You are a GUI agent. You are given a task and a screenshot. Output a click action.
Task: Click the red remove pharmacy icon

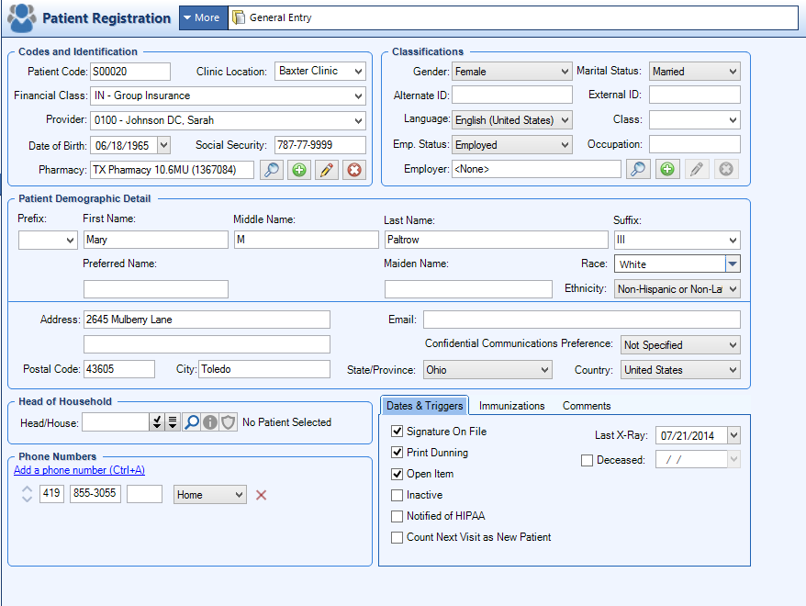click(354, 170)
